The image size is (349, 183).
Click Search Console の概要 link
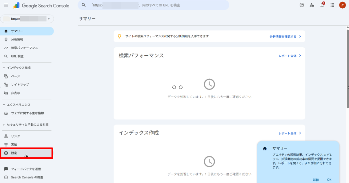(x=27, y=178)
